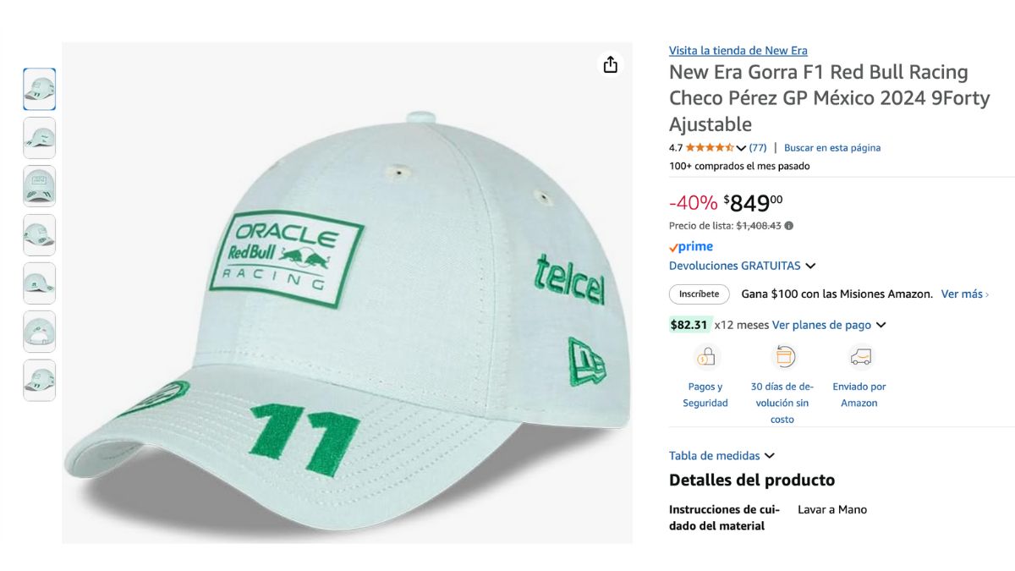The image size is (1015, 571).
Task: Select the first cap thumbnail
Action: (x=40, y=89)
